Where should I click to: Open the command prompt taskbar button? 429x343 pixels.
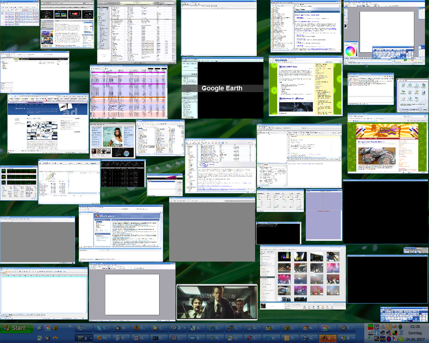158,338
